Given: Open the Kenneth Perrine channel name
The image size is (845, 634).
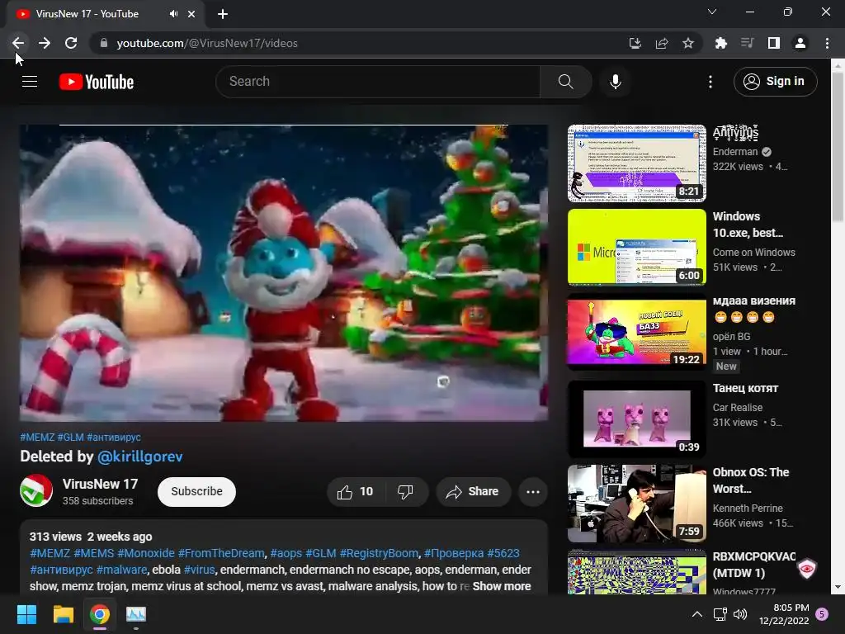Looking at the screenshot, I should coord(748,508).
